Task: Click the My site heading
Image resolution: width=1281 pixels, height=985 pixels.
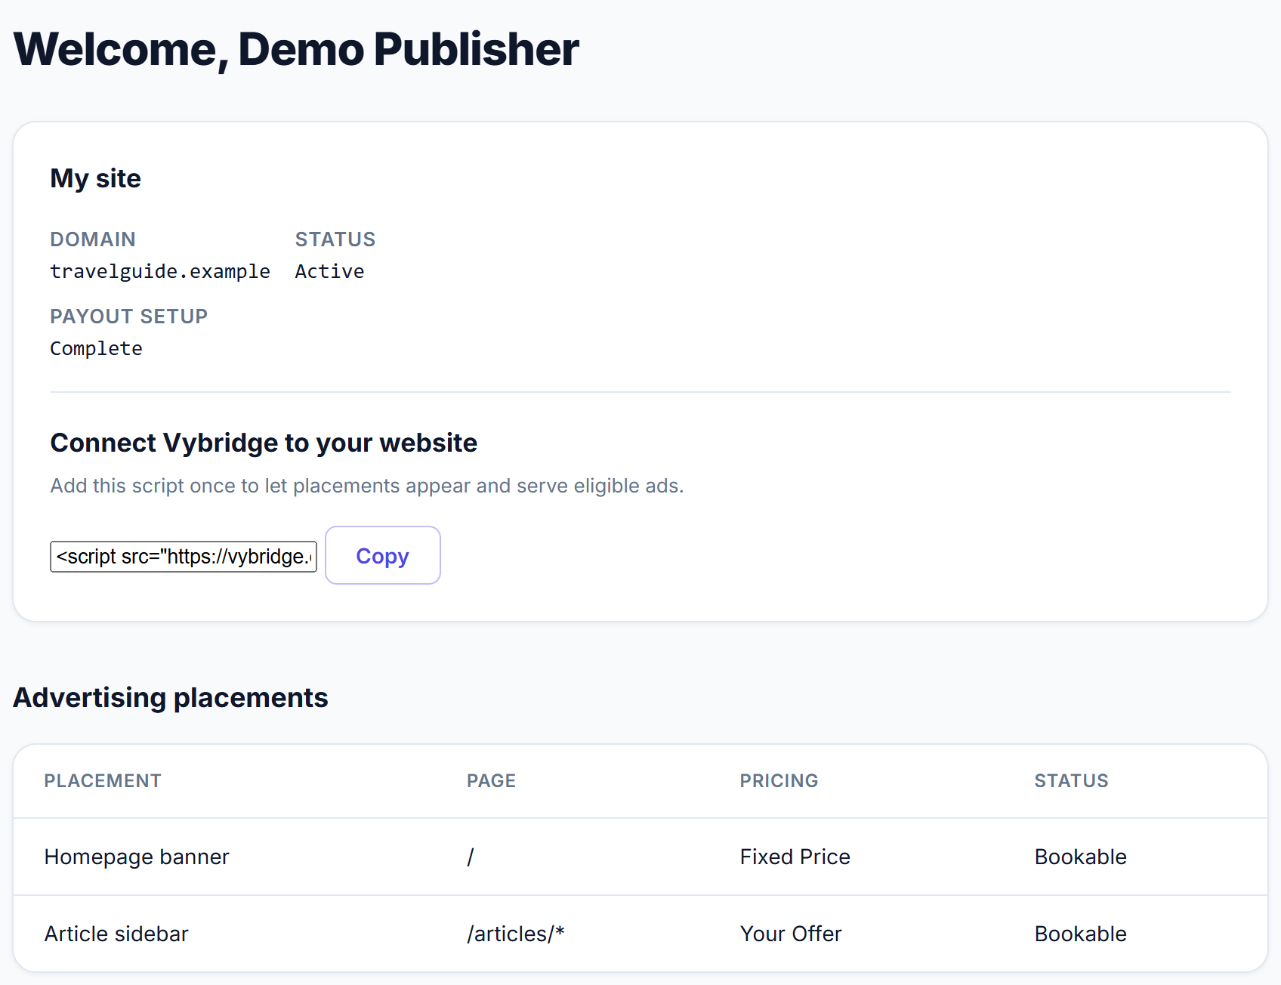Action: (95, 179)
